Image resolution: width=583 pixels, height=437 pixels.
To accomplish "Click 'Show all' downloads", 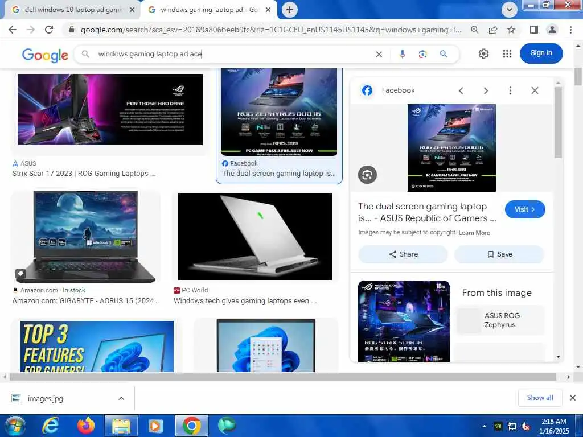I will click(540, 398).
